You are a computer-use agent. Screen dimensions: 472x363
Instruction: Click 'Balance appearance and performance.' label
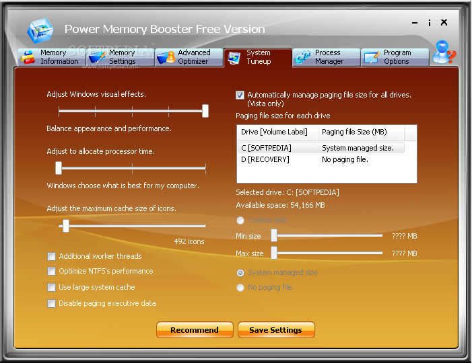pos(109,128)
